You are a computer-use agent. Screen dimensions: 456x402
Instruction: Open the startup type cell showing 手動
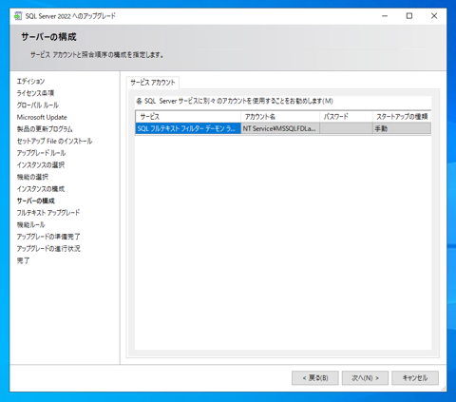click(402, 128)
